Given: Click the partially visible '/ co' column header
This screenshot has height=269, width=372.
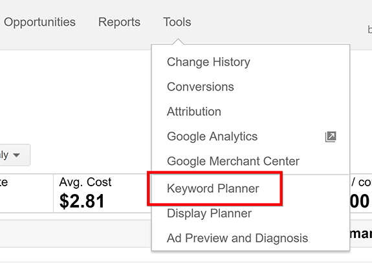Looking at the screenshot, I should [x=362, y=182].
